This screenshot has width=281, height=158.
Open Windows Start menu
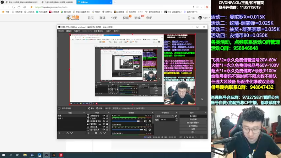click(4, 155)
